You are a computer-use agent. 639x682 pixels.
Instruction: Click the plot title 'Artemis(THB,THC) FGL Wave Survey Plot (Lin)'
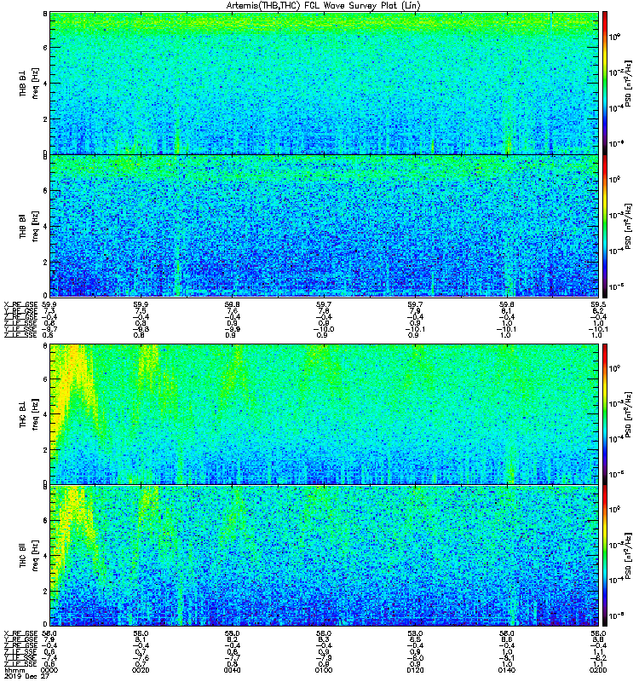pos(323,6)
